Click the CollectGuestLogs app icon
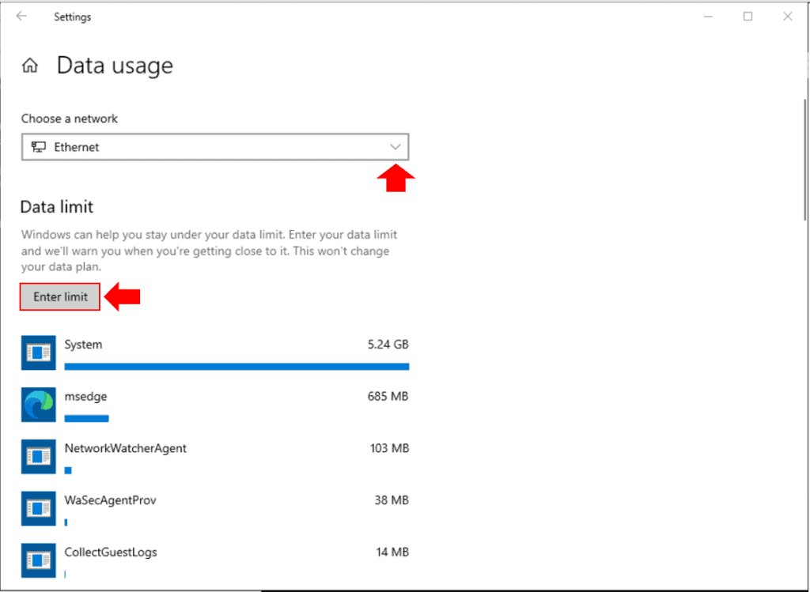Image resolution: width=810 pixels, height=592 pixels. [38, 560]
